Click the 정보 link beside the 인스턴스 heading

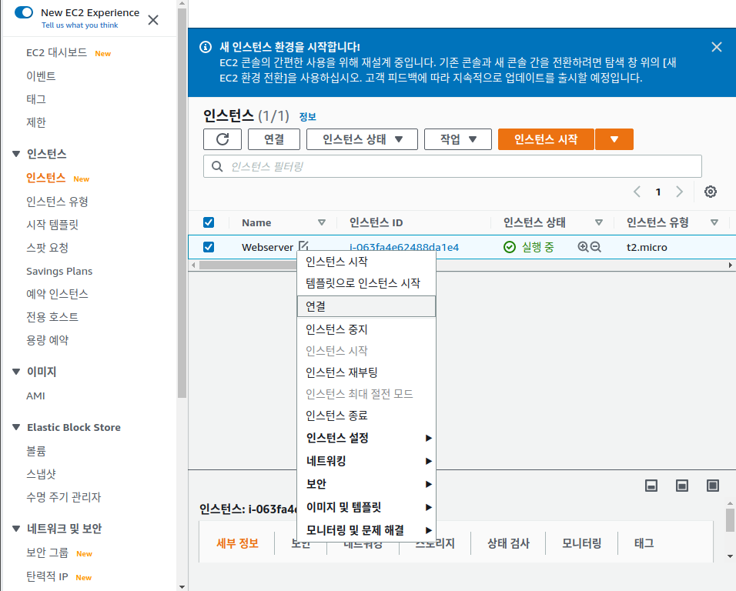coord(307,117)
